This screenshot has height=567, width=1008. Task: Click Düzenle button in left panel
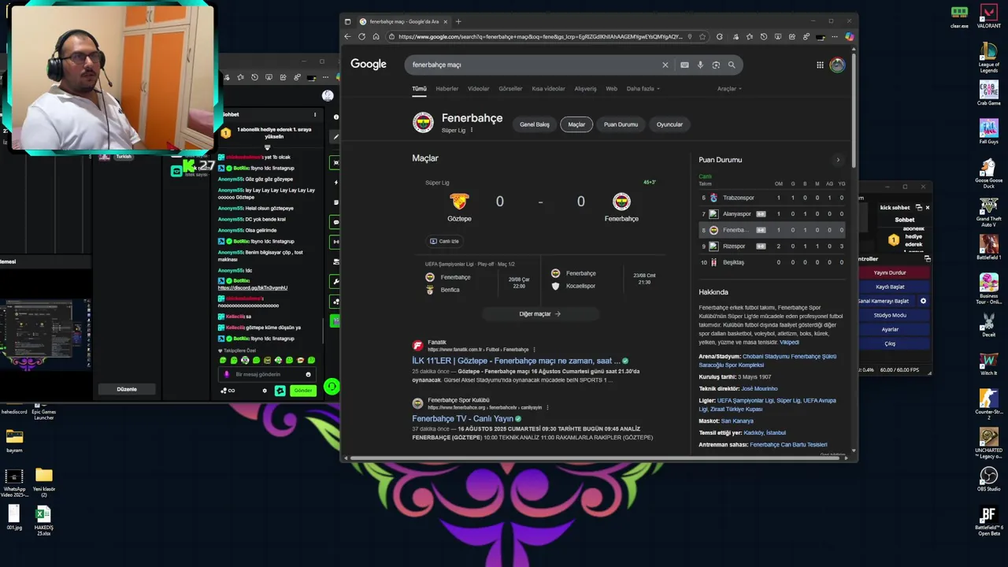127,389
